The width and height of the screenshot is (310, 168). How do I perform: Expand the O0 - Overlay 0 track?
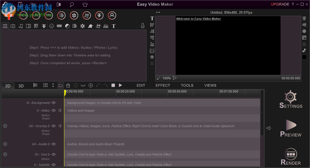pyautogui.click(x=5, y=126)
